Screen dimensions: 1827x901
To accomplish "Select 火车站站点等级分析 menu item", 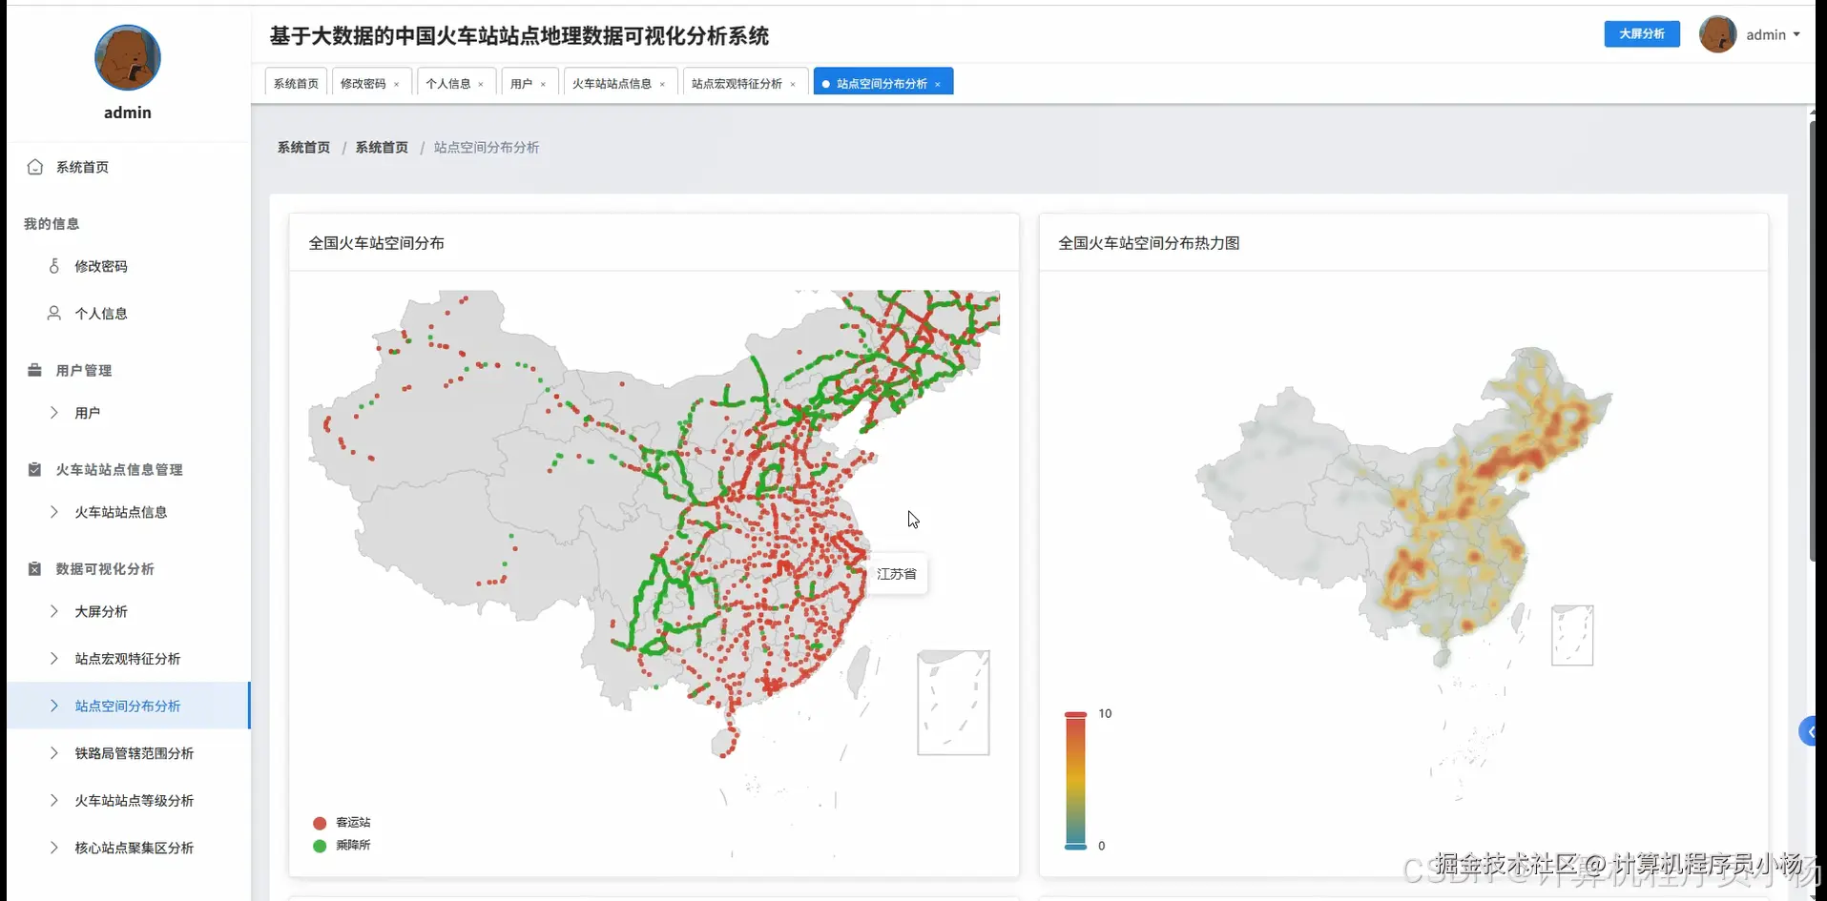I will pos(129,800).
